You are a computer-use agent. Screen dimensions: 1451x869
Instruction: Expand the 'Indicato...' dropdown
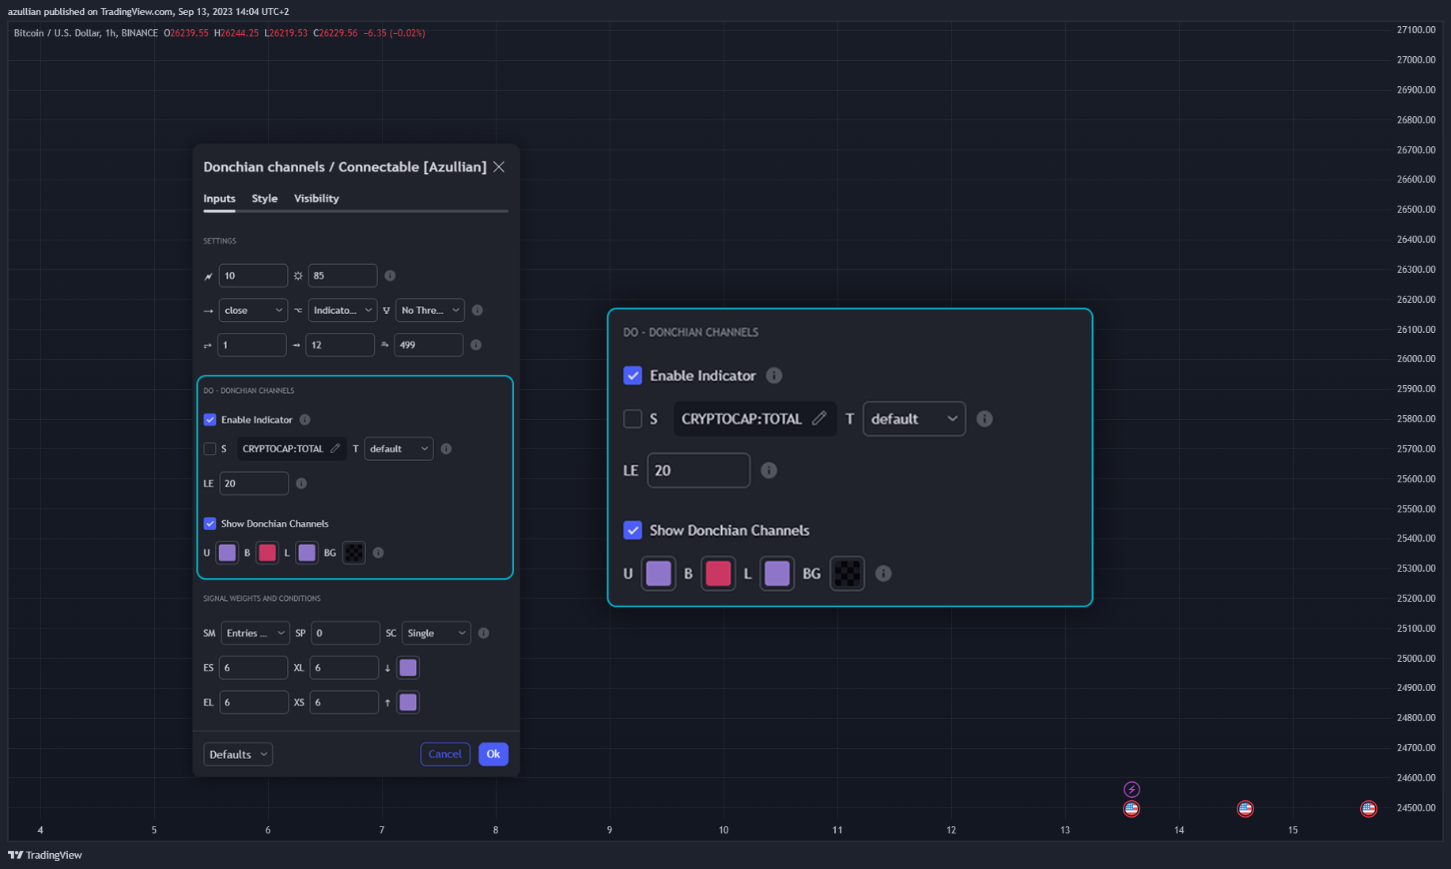342,311
